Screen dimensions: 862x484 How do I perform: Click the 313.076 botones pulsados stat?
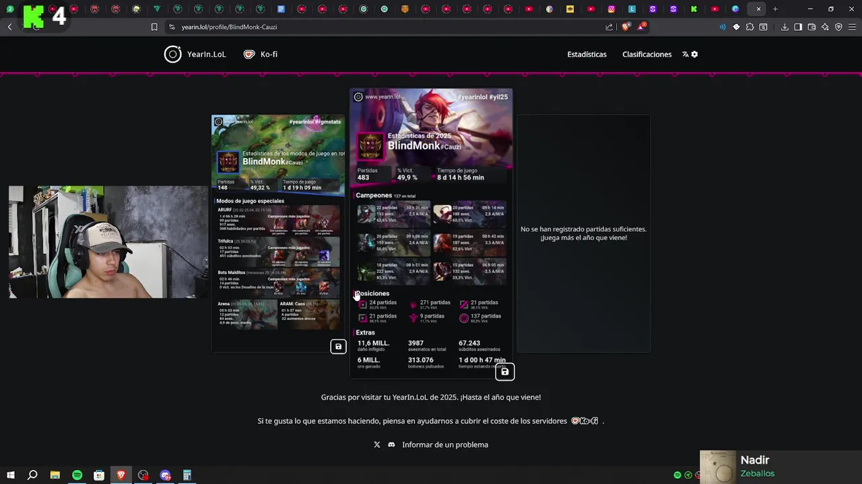(427, 362)
